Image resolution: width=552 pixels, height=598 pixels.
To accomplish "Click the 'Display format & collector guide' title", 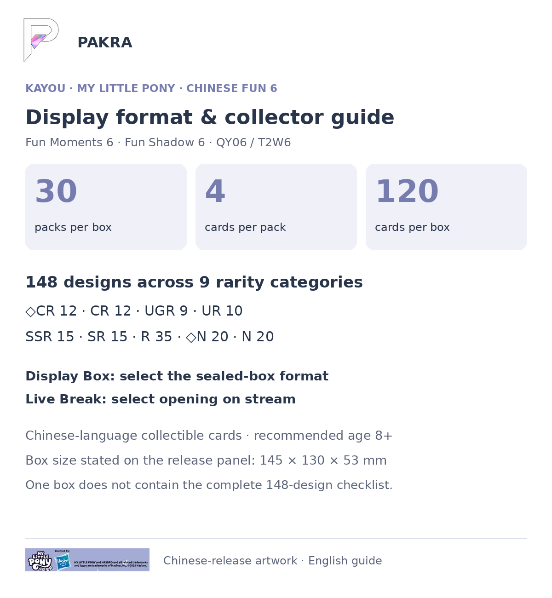I will point(210,117).
